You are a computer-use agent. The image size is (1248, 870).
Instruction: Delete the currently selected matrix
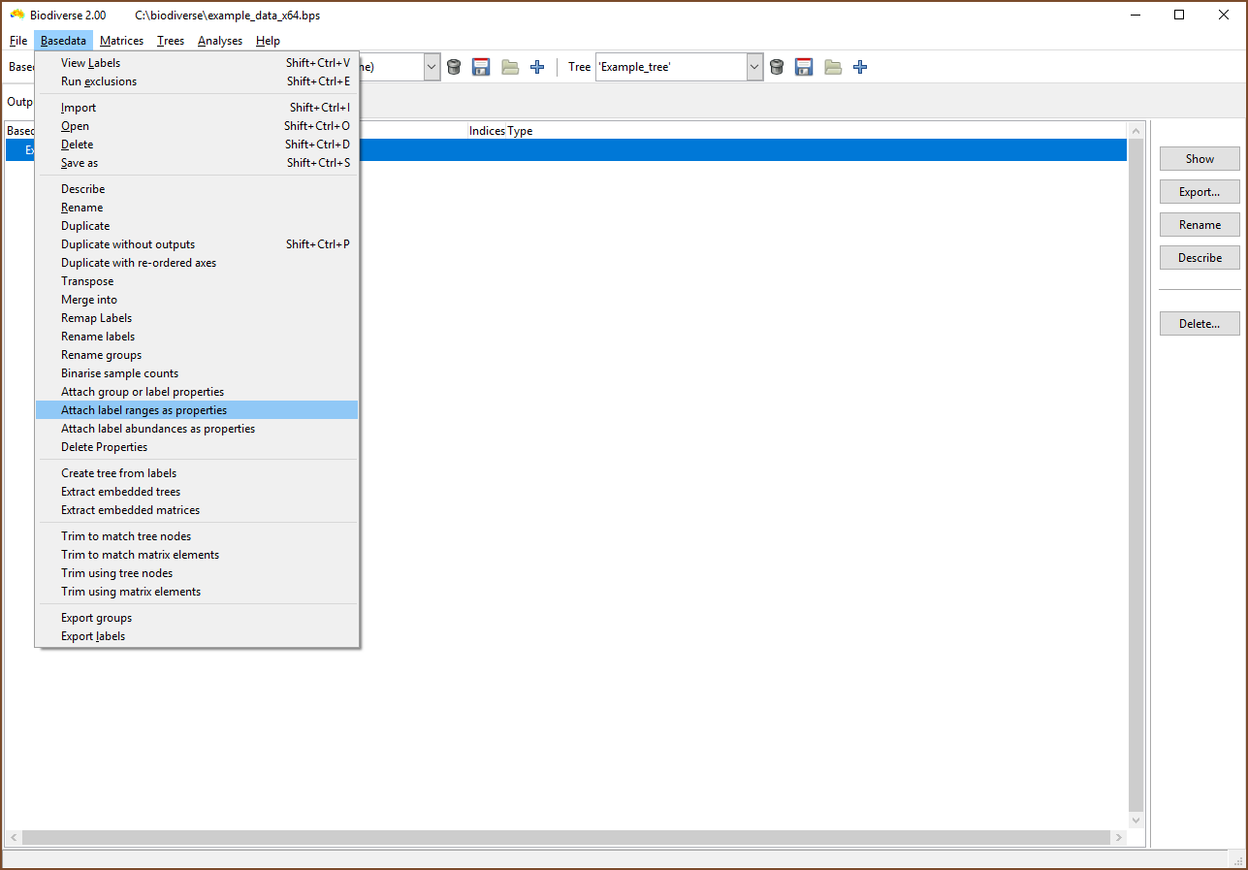(453, 66)
